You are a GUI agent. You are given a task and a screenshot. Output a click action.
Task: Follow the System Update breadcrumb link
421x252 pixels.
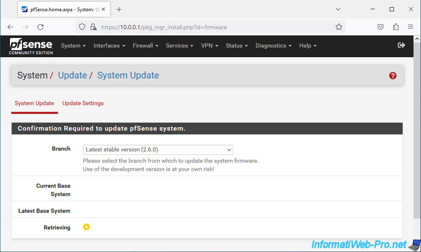128,76
